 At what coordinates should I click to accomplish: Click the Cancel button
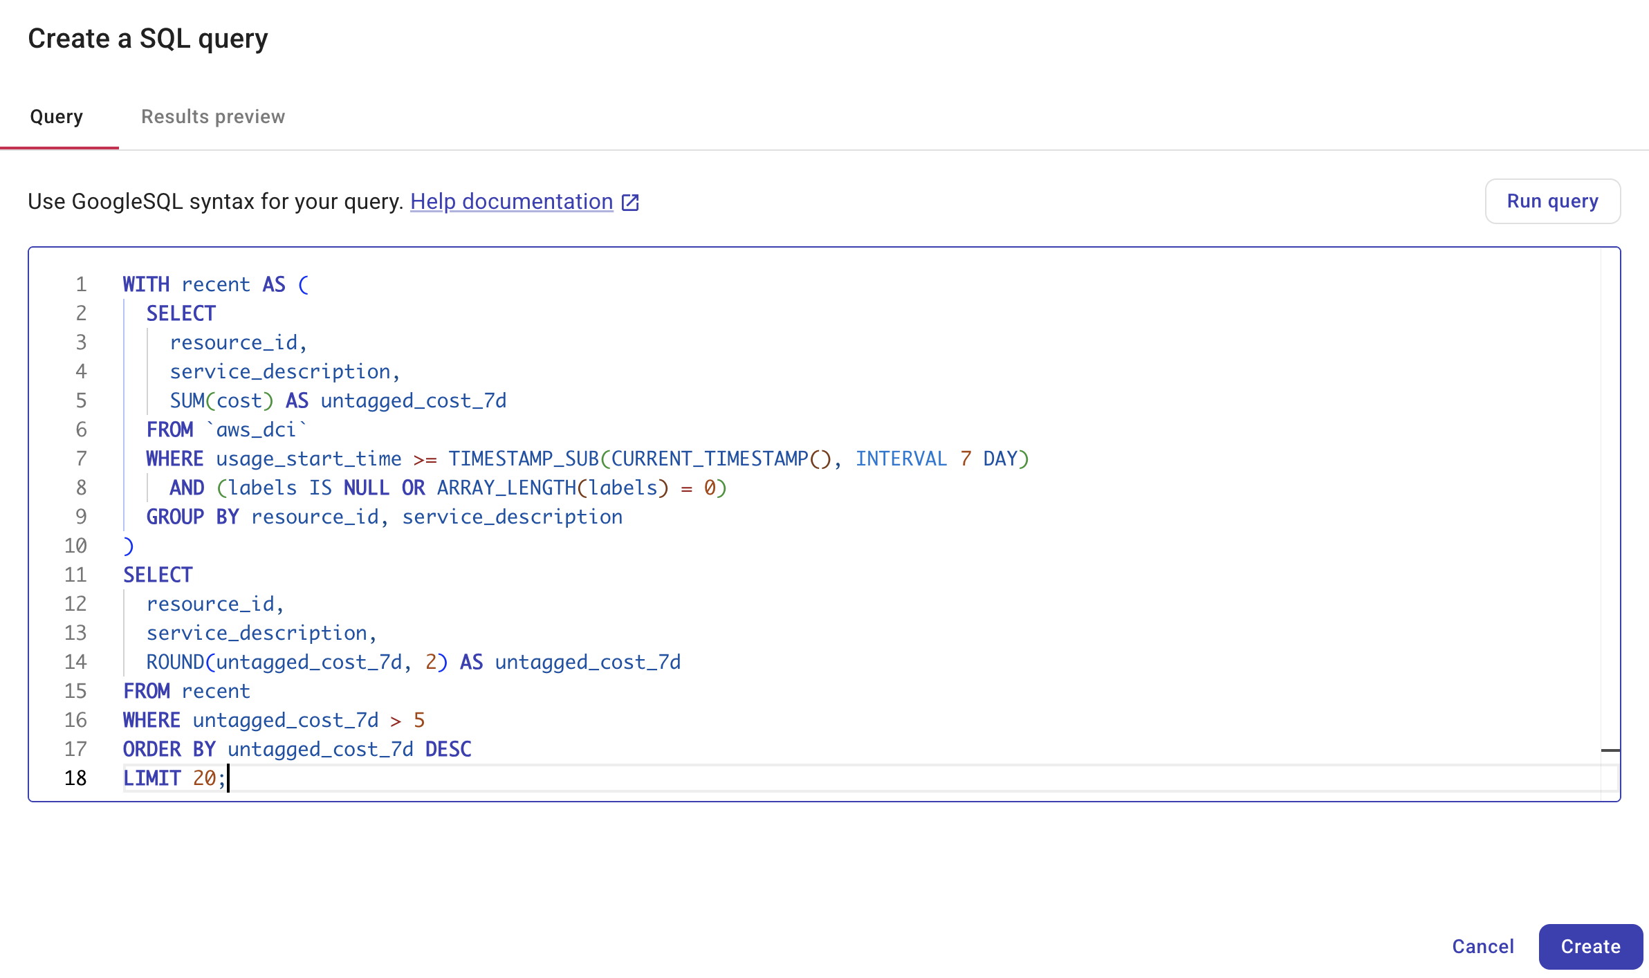tap(1482, 946)
